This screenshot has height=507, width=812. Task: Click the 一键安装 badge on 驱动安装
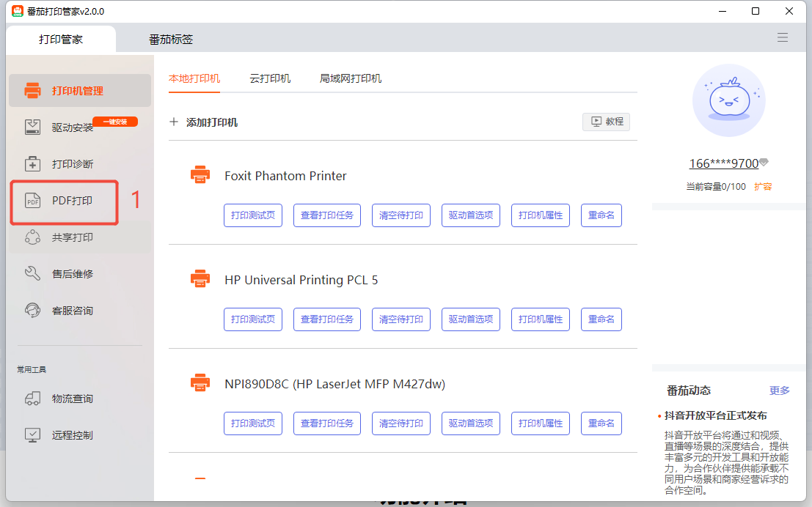click(115, 122)
